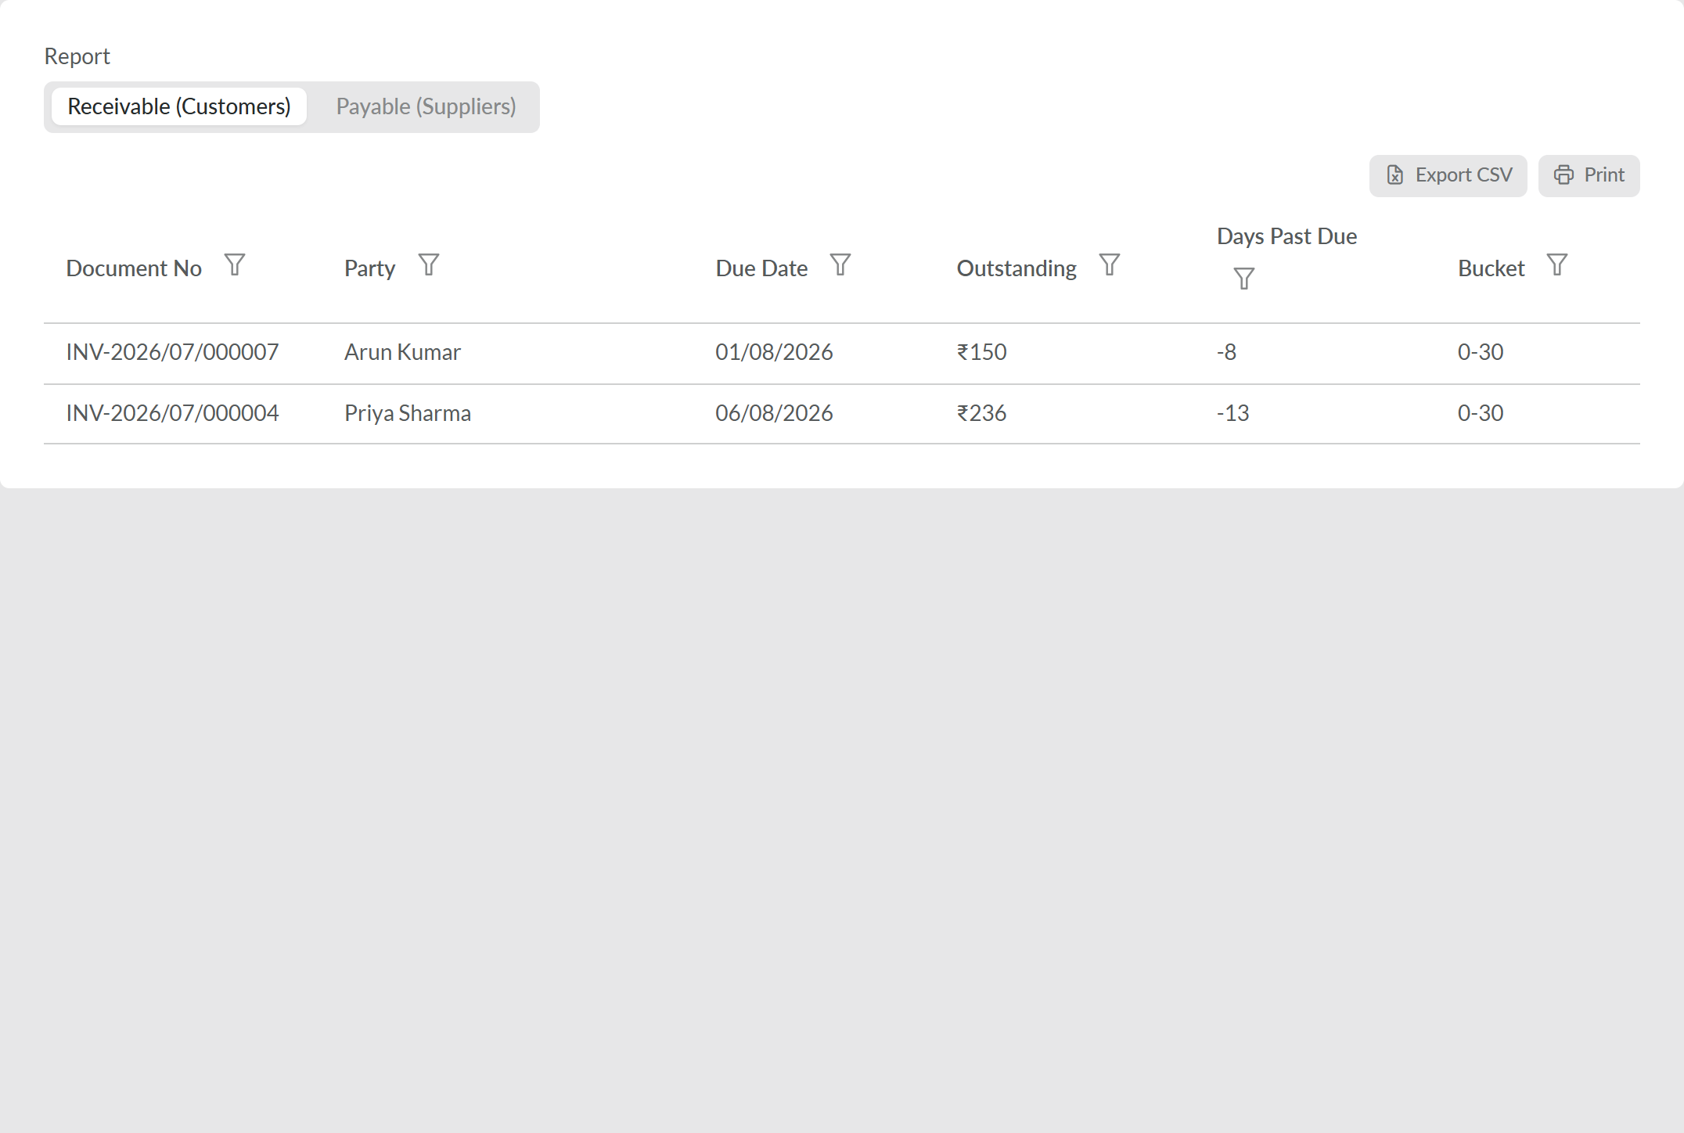The image size is (1684, 1133).
Task: Click the Party column header
Action: click(x=369, y=268)
